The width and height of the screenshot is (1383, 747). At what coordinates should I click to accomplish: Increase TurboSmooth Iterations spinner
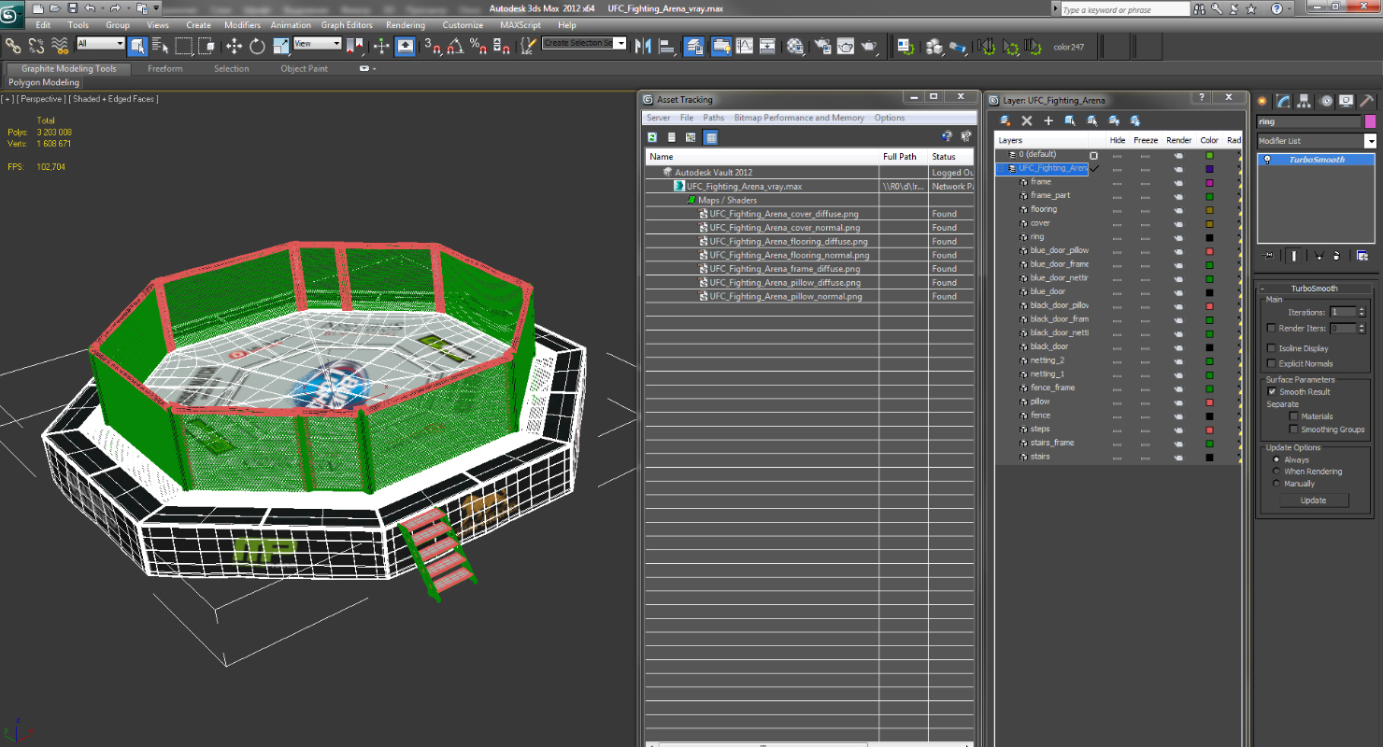coord(1362,309)
